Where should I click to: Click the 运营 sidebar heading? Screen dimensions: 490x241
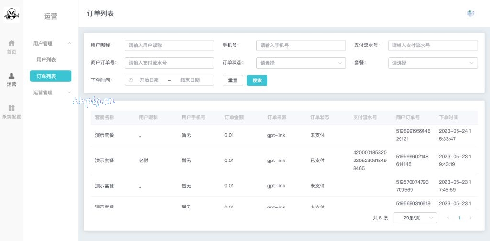click(x=51, y=17)
